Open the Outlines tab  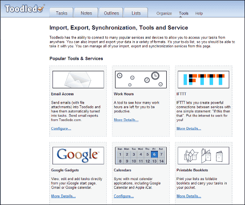click(x=111, y=13)
